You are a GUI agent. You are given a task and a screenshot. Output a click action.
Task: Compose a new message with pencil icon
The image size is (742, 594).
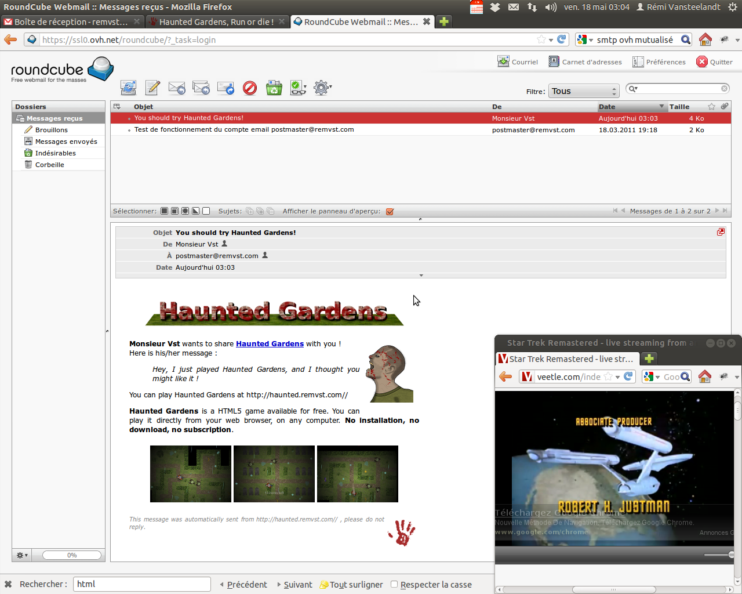click(x=152, y=88)
